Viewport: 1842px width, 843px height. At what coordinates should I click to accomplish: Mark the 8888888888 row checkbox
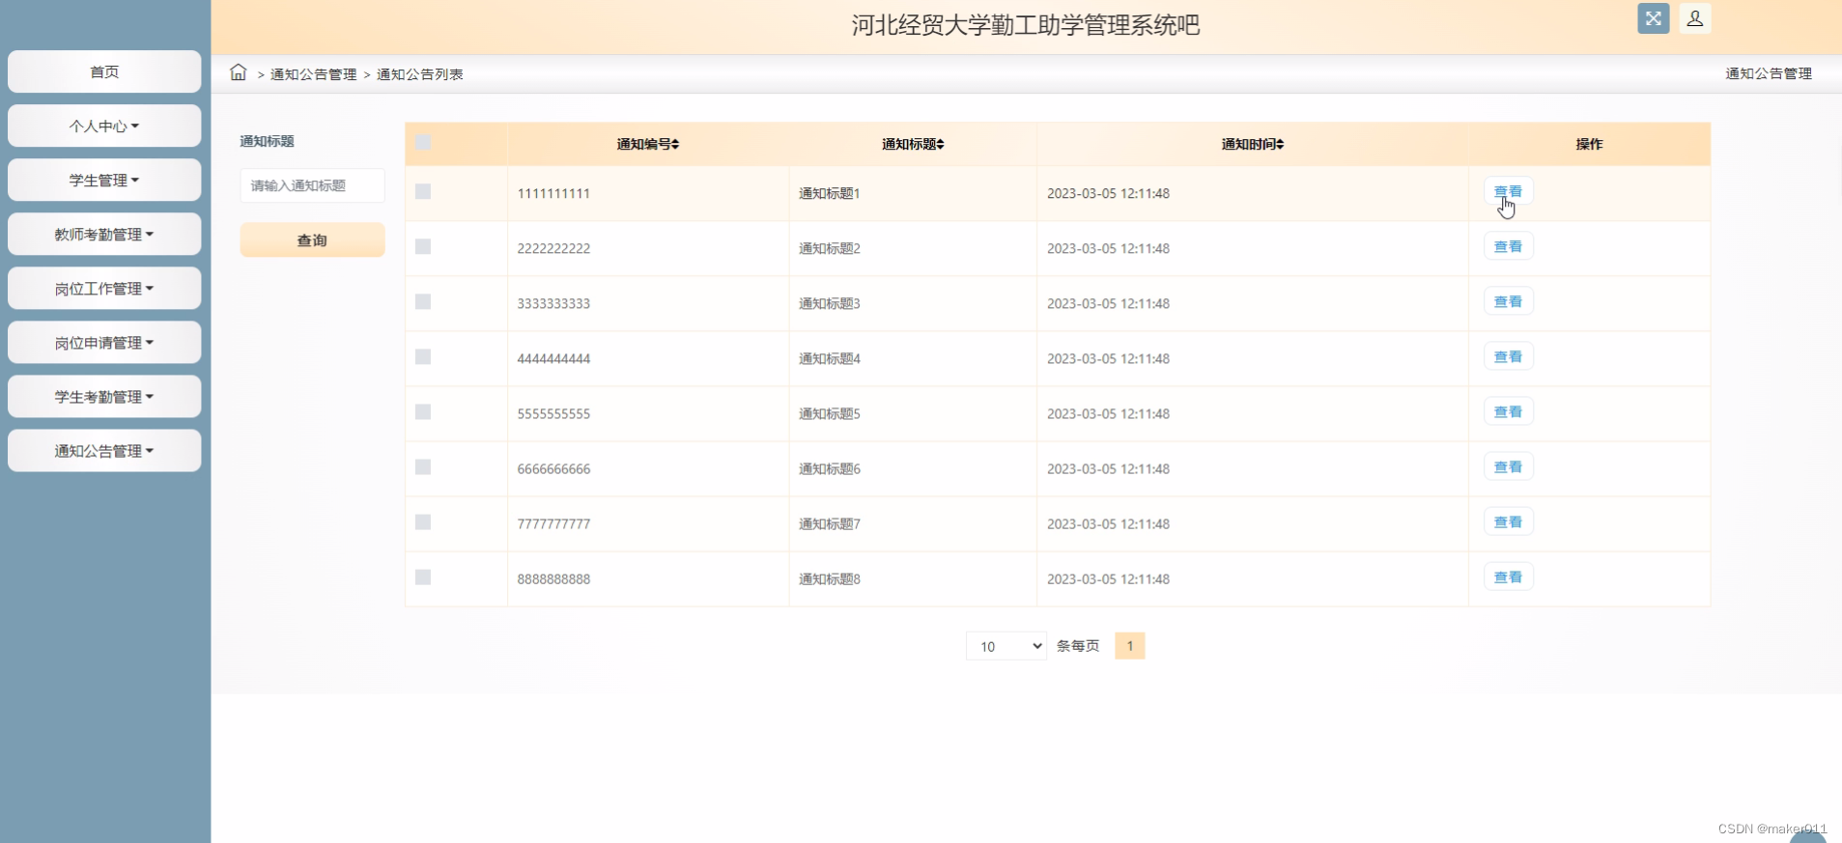(423, 576)
